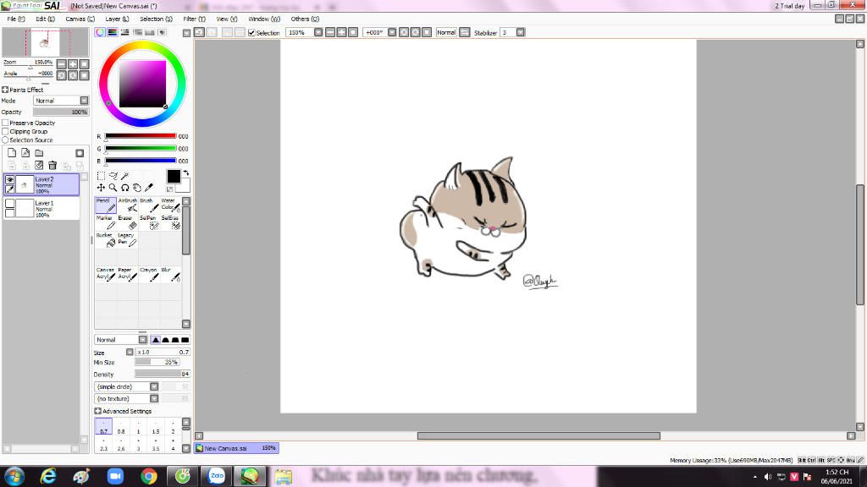Viewport: 867px width, 487px height.
Task: Toggle the color wheel panel
Action: pos(100,33)
